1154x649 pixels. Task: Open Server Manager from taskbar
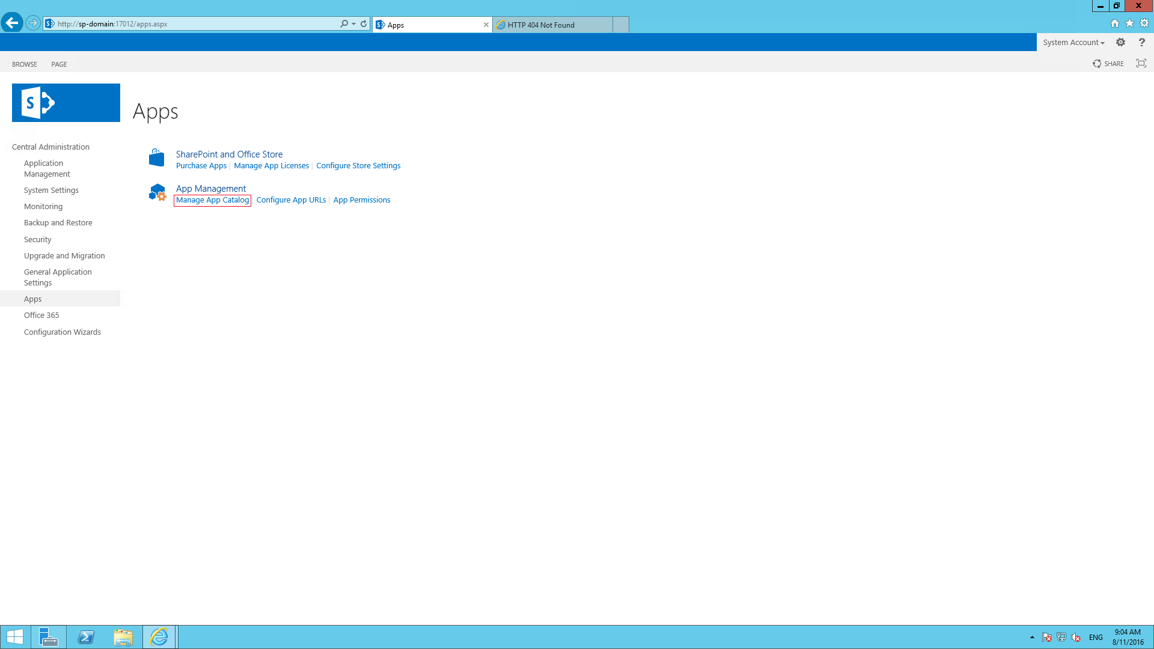coord(48,637)
